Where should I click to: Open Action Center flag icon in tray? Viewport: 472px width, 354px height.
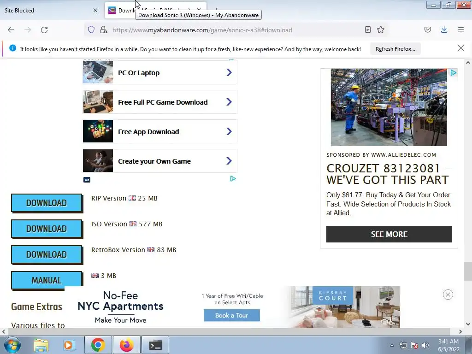pos(414,345)
